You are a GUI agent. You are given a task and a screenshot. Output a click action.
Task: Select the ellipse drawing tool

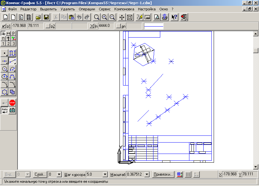[5, 76]
